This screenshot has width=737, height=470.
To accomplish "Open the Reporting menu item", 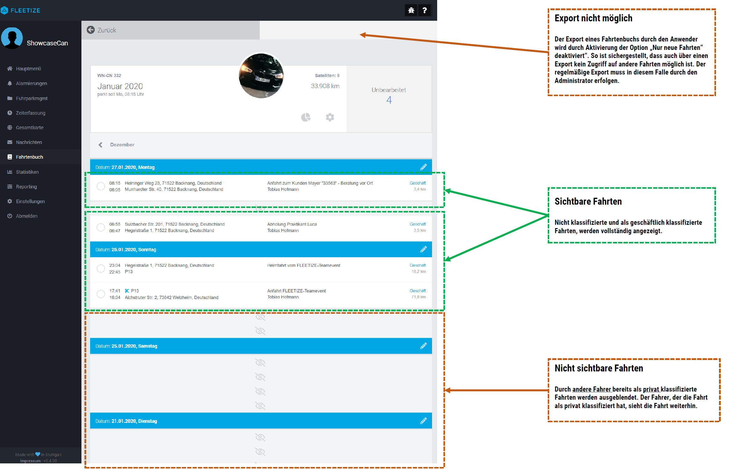I will [26, 187].
